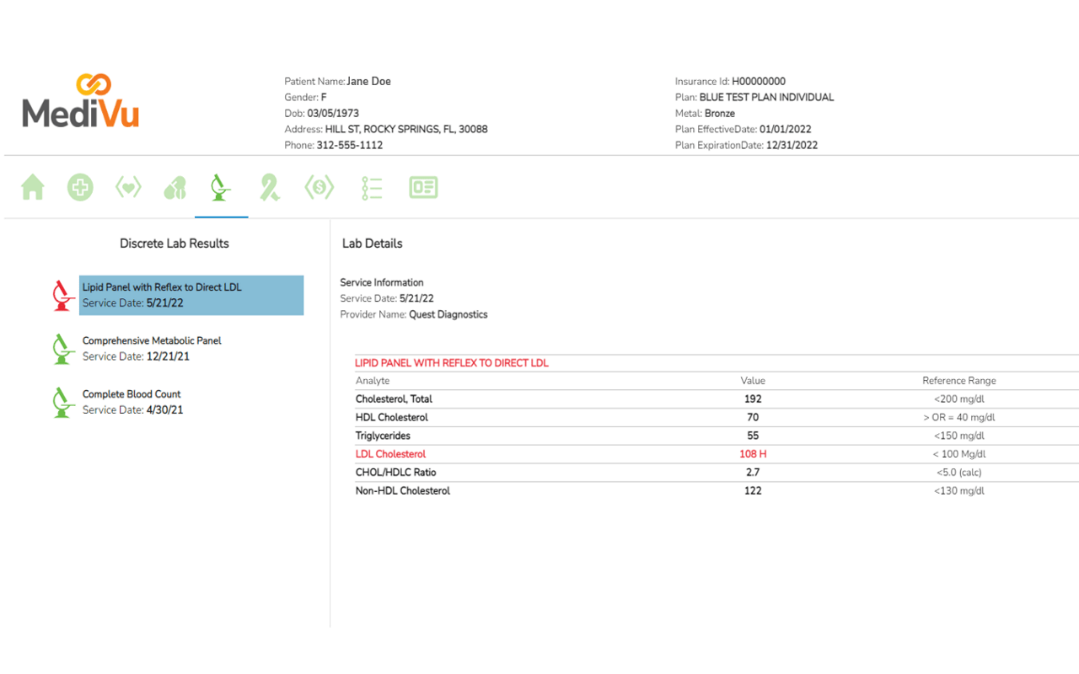
Task: Click the <150 mg/dl reference range
Action: click(x=959, y=436)
